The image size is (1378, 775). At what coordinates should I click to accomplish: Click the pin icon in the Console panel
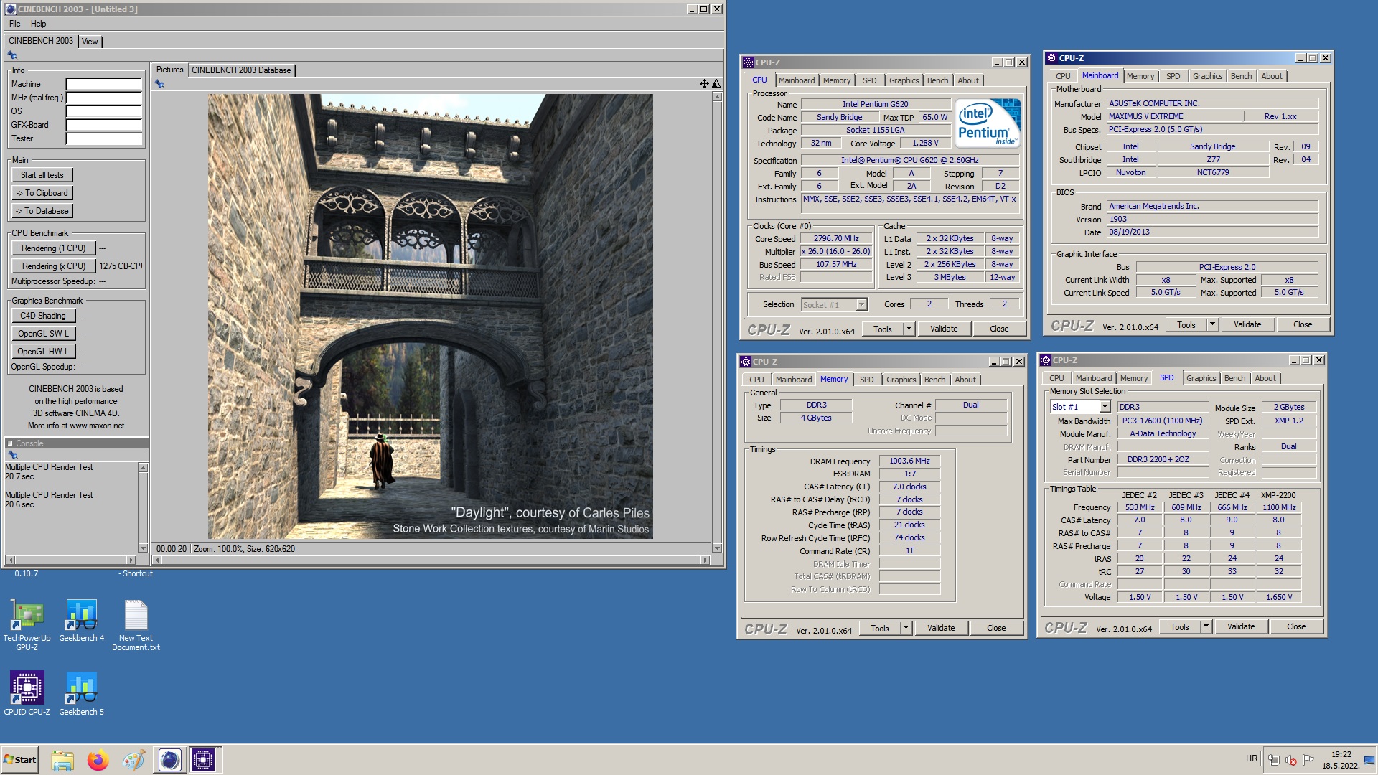click(x=12, y=455)
